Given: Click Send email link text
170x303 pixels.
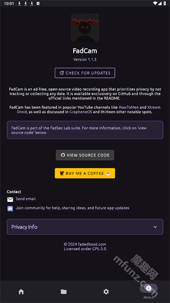Looking at the screenshot, I should click(x=26, y=199).
